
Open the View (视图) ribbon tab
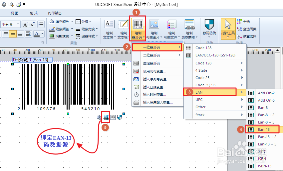point(14,13)
